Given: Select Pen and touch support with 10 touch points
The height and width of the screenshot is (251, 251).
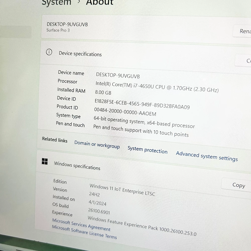Looking at the screenshot, I should coord(141,131).
